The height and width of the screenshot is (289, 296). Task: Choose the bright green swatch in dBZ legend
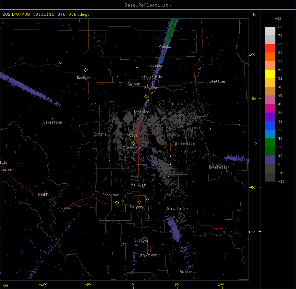pos(270,143)
